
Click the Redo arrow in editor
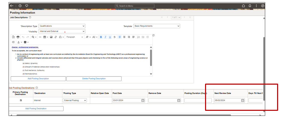coord(28,37)
